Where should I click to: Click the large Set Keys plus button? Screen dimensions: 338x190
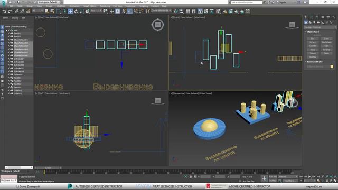(264, 178)
